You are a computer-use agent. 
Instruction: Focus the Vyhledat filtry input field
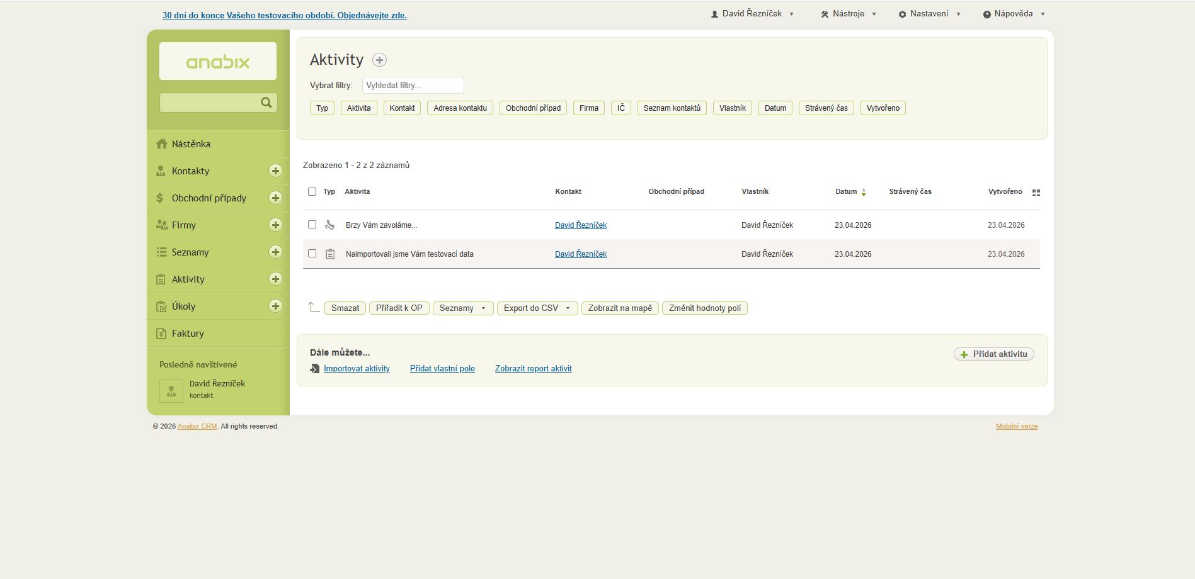coord(413,85)
